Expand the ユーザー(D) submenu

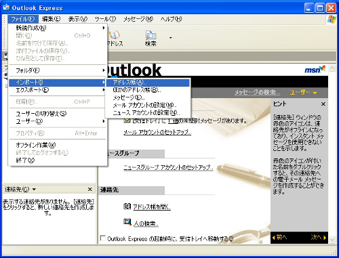(58, 121)
